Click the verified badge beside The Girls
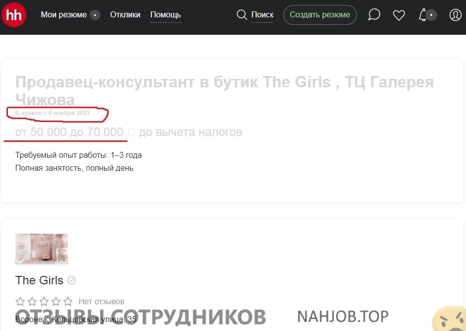 coord(71,280)
